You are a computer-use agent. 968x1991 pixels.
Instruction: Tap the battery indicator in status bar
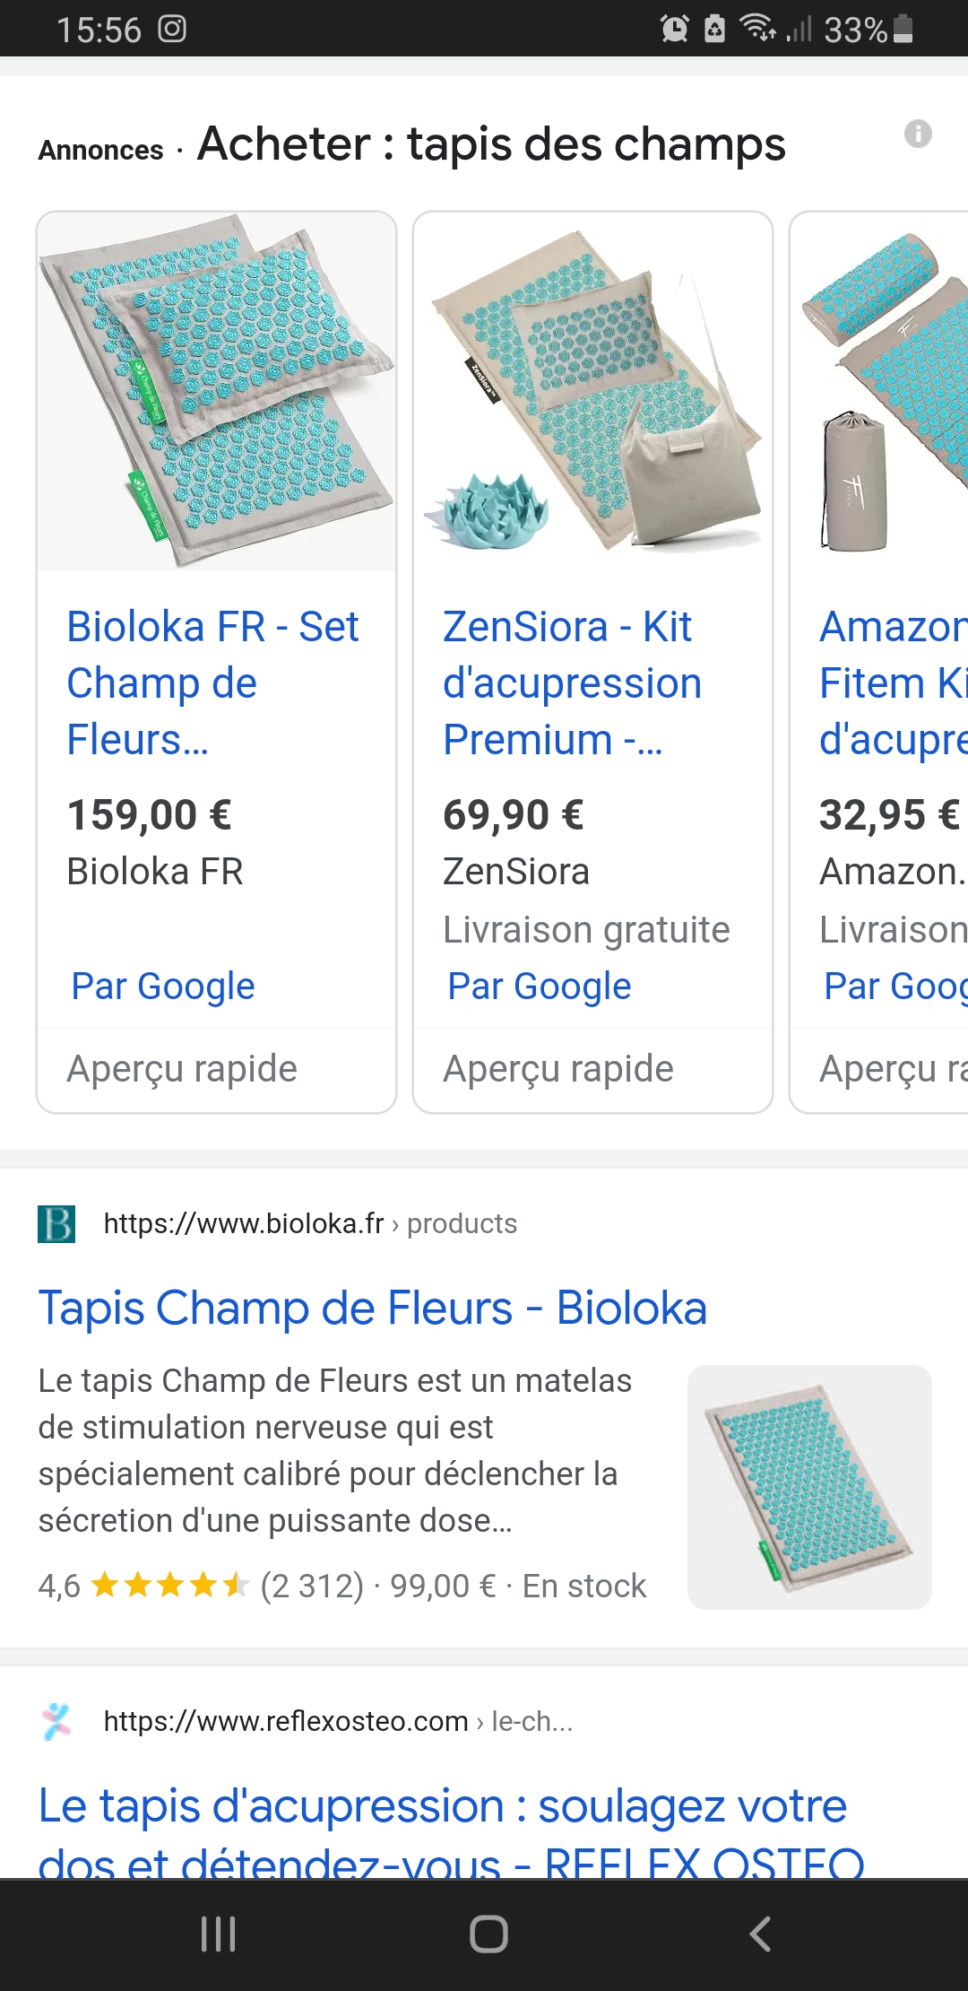point(901,30)
